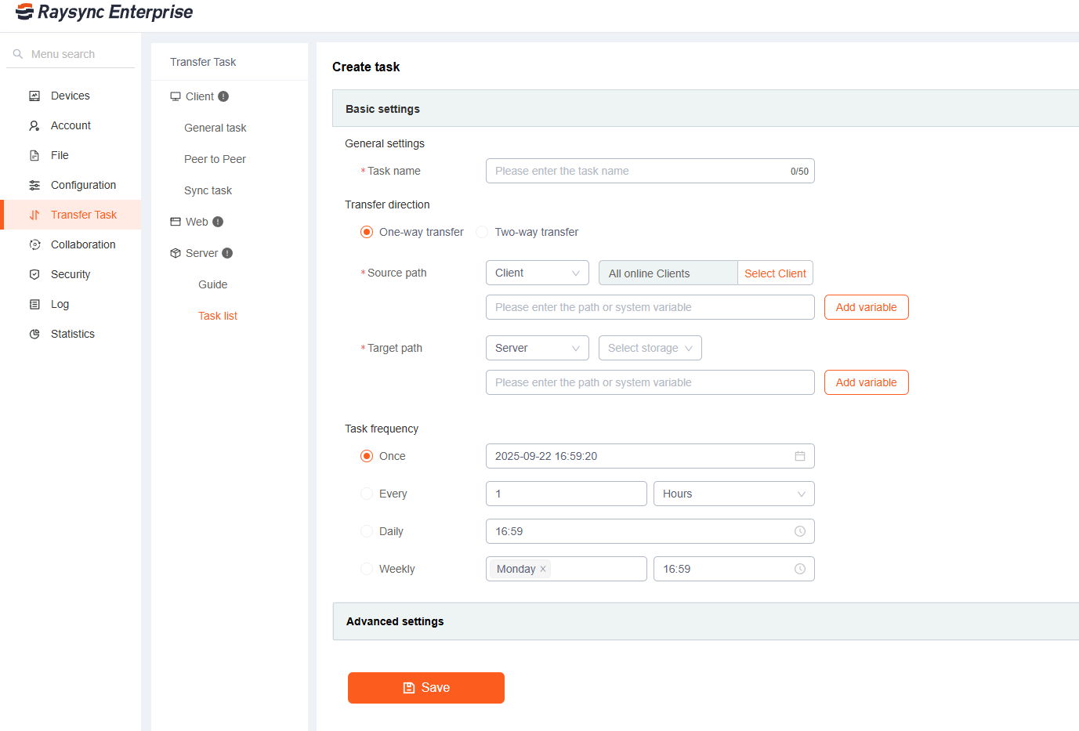The height and width of the screenshot is (731, 1079).
Task: Choose the Every frequency option
Action: [367, 494]
